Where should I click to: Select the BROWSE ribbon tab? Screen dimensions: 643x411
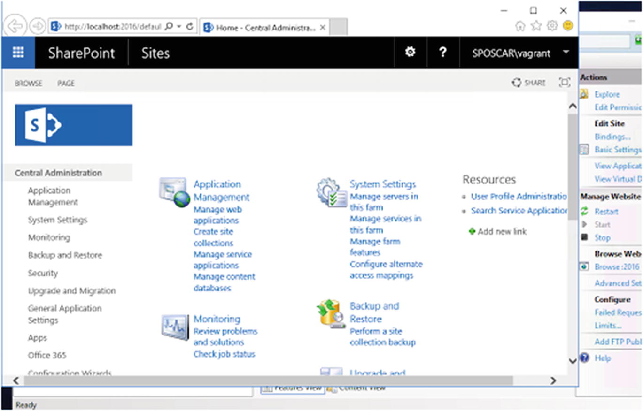tap(28, 83)
